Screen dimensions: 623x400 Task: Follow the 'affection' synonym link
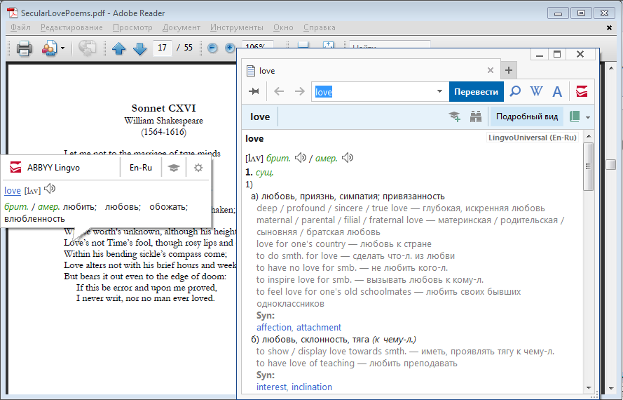point(274,327)
